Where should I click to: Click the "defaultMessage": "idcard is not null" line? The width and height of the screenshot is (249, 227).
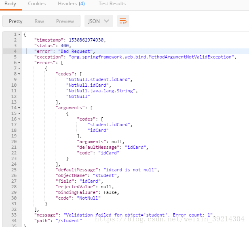(108, 170)
